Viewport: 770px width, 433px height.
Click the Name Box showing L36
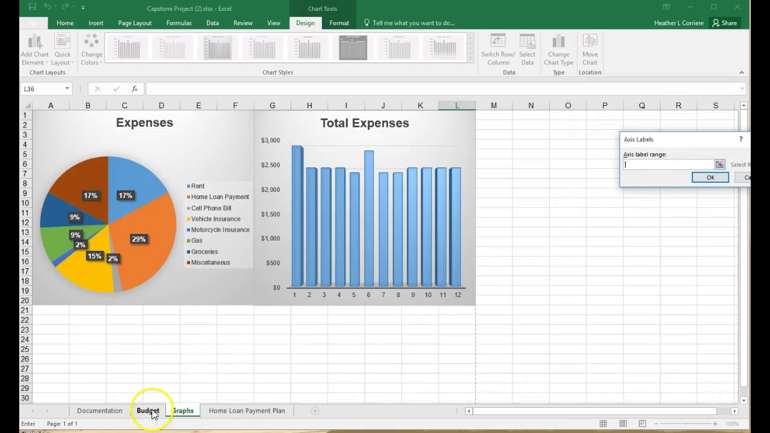[41, 88]
